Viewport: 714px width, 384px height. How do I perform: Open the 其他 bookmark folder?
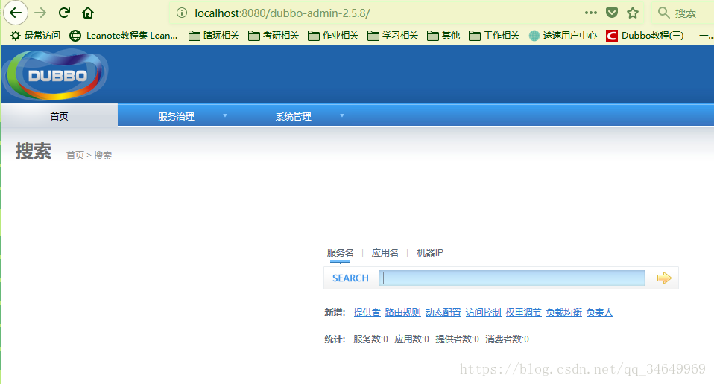443,36
